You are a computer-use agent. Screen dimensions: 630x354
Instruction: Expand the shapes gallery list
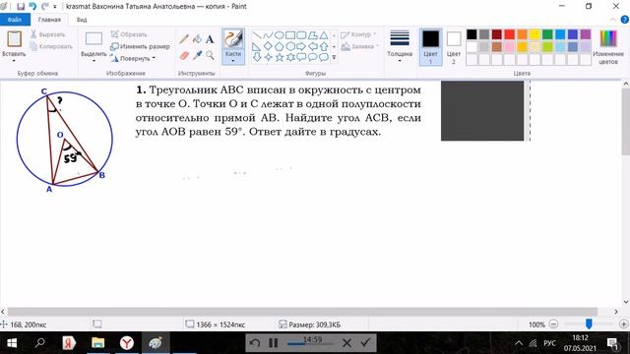[334, 57]
